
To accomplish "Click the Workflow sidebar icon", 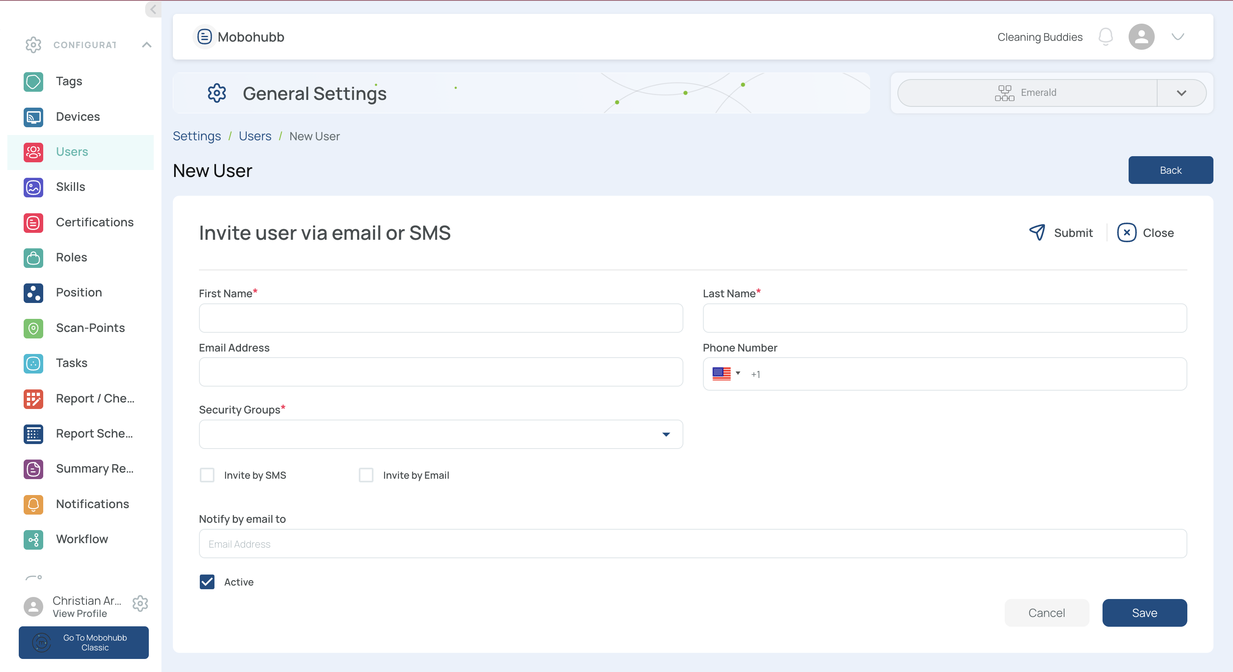I will pyautogui.click(x=33, y=539).
